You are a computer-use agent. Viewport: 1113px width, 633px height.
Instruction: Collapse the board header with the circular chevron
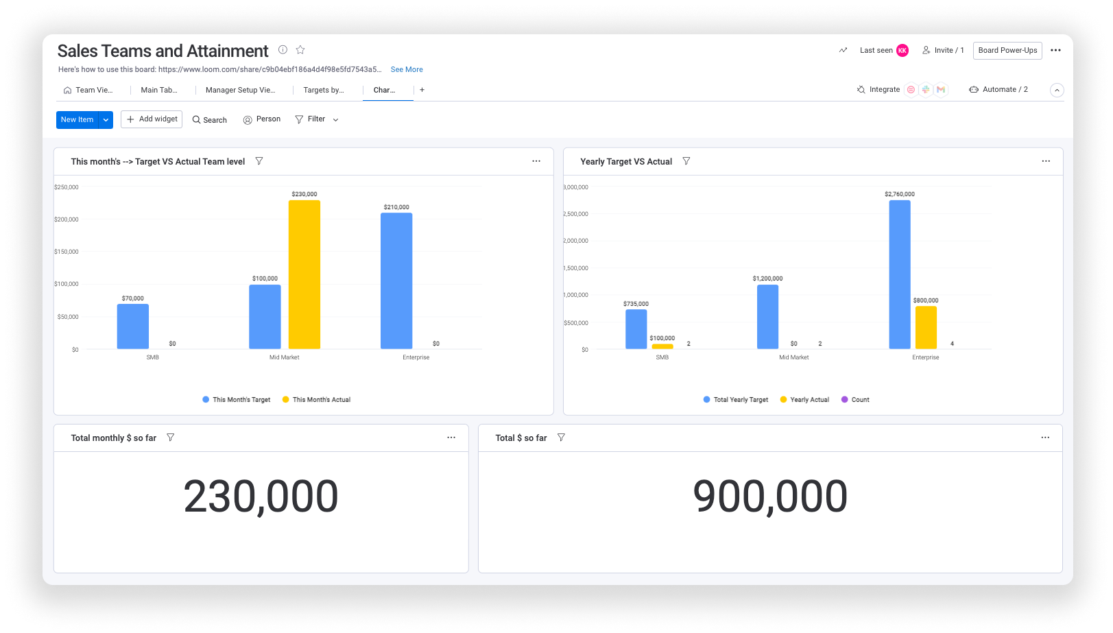[x=1057, y=90]
